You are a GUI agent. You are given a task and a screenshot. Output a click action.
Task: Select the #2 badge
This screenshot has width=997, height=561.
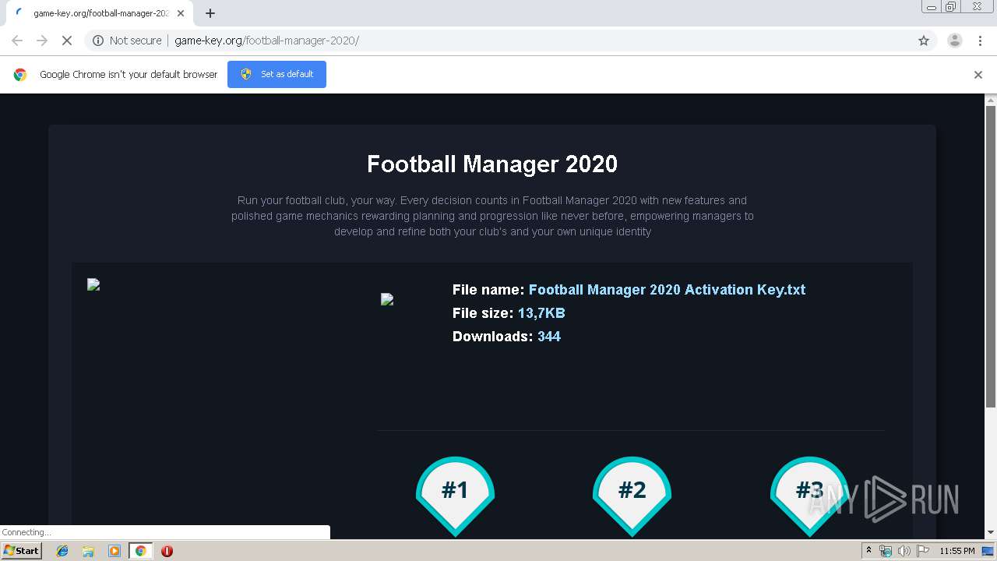(632, 492)
